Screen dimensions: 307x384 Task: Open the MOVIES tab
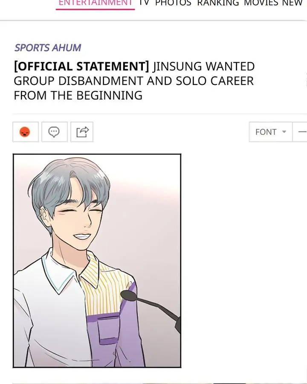[261, 3]
